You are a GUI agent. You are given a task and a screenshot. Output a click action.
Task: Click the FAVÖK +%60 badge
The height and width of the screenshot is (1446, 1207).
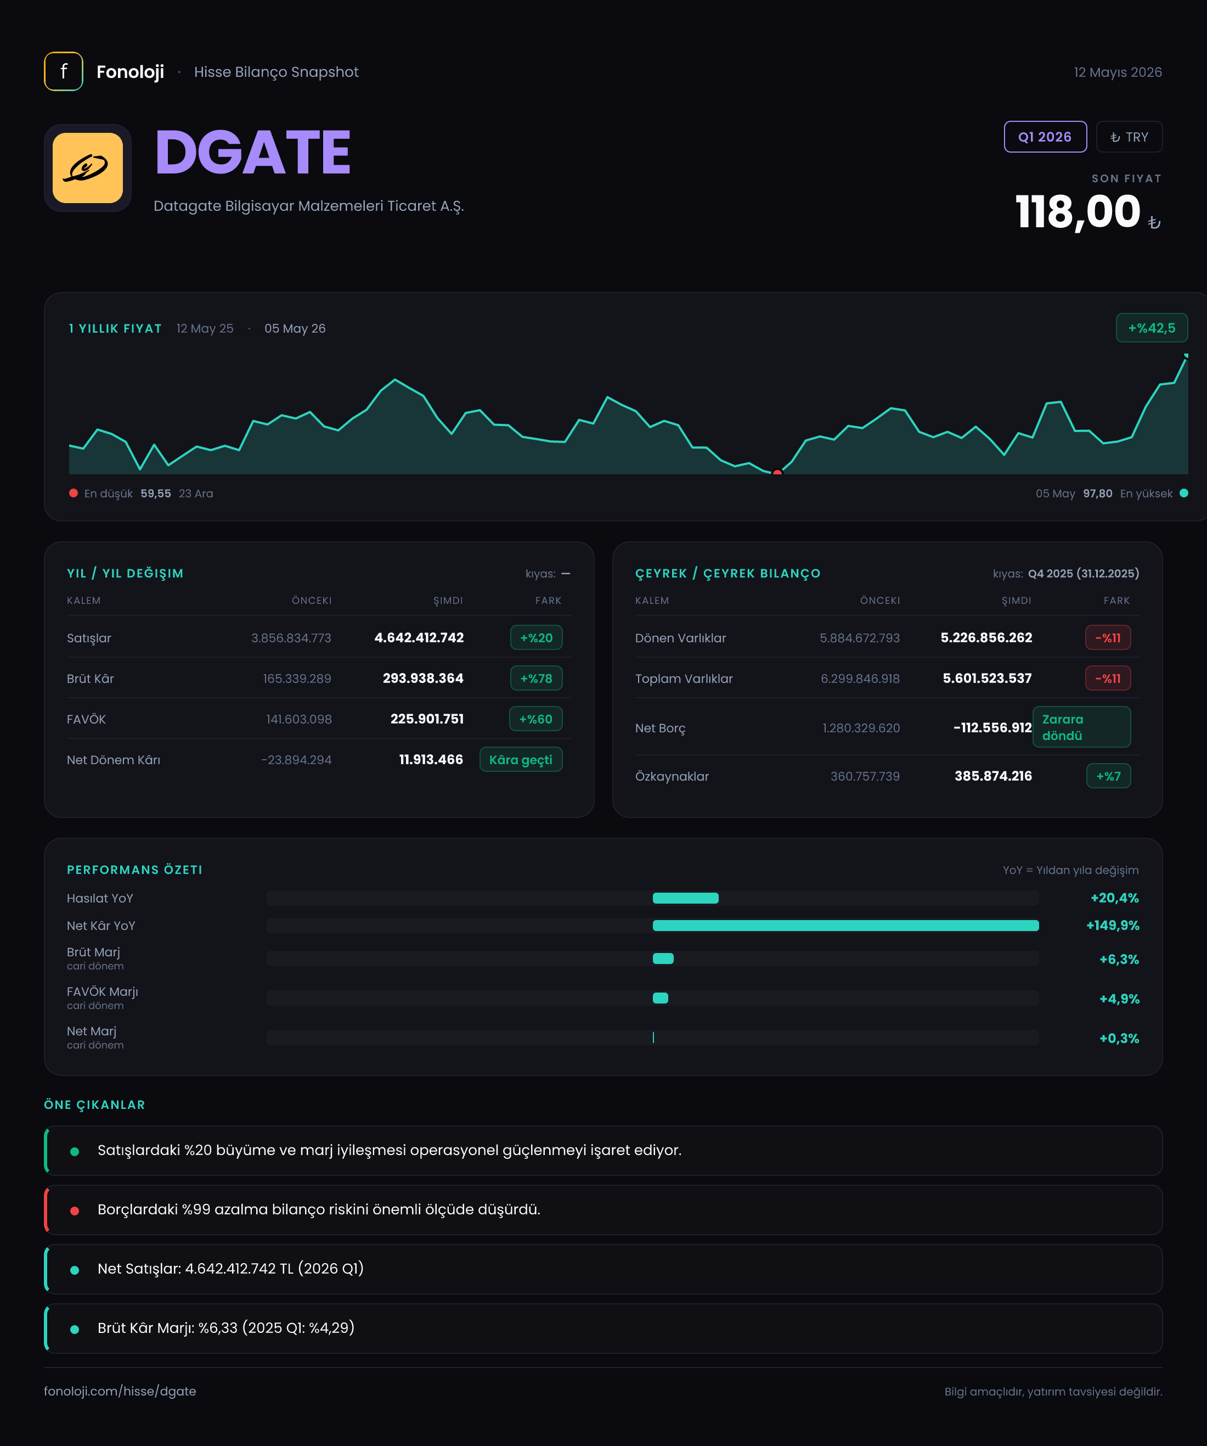[535, 719]
